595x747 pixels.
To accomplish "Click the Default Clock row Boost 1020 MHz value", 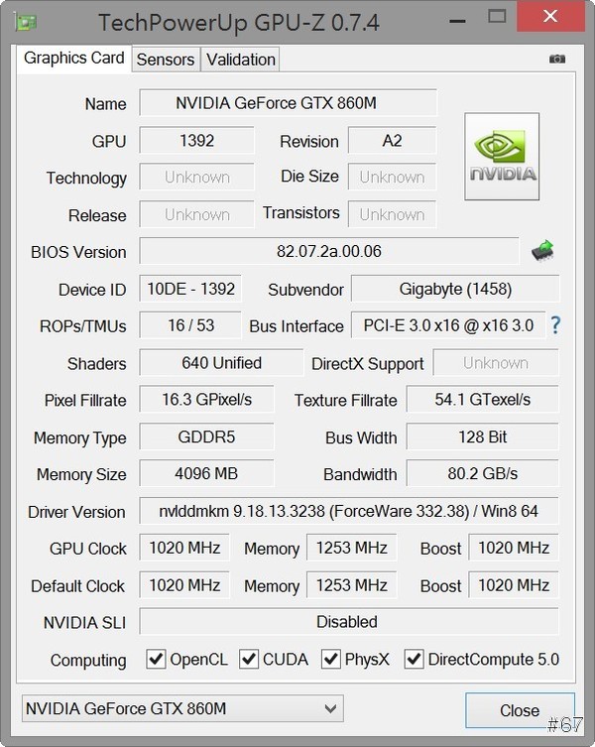I will 514,584.
